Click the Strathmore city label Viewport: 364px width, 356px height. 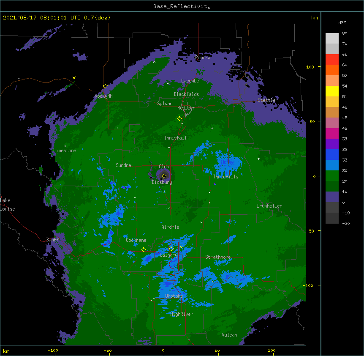click(218, 257)
